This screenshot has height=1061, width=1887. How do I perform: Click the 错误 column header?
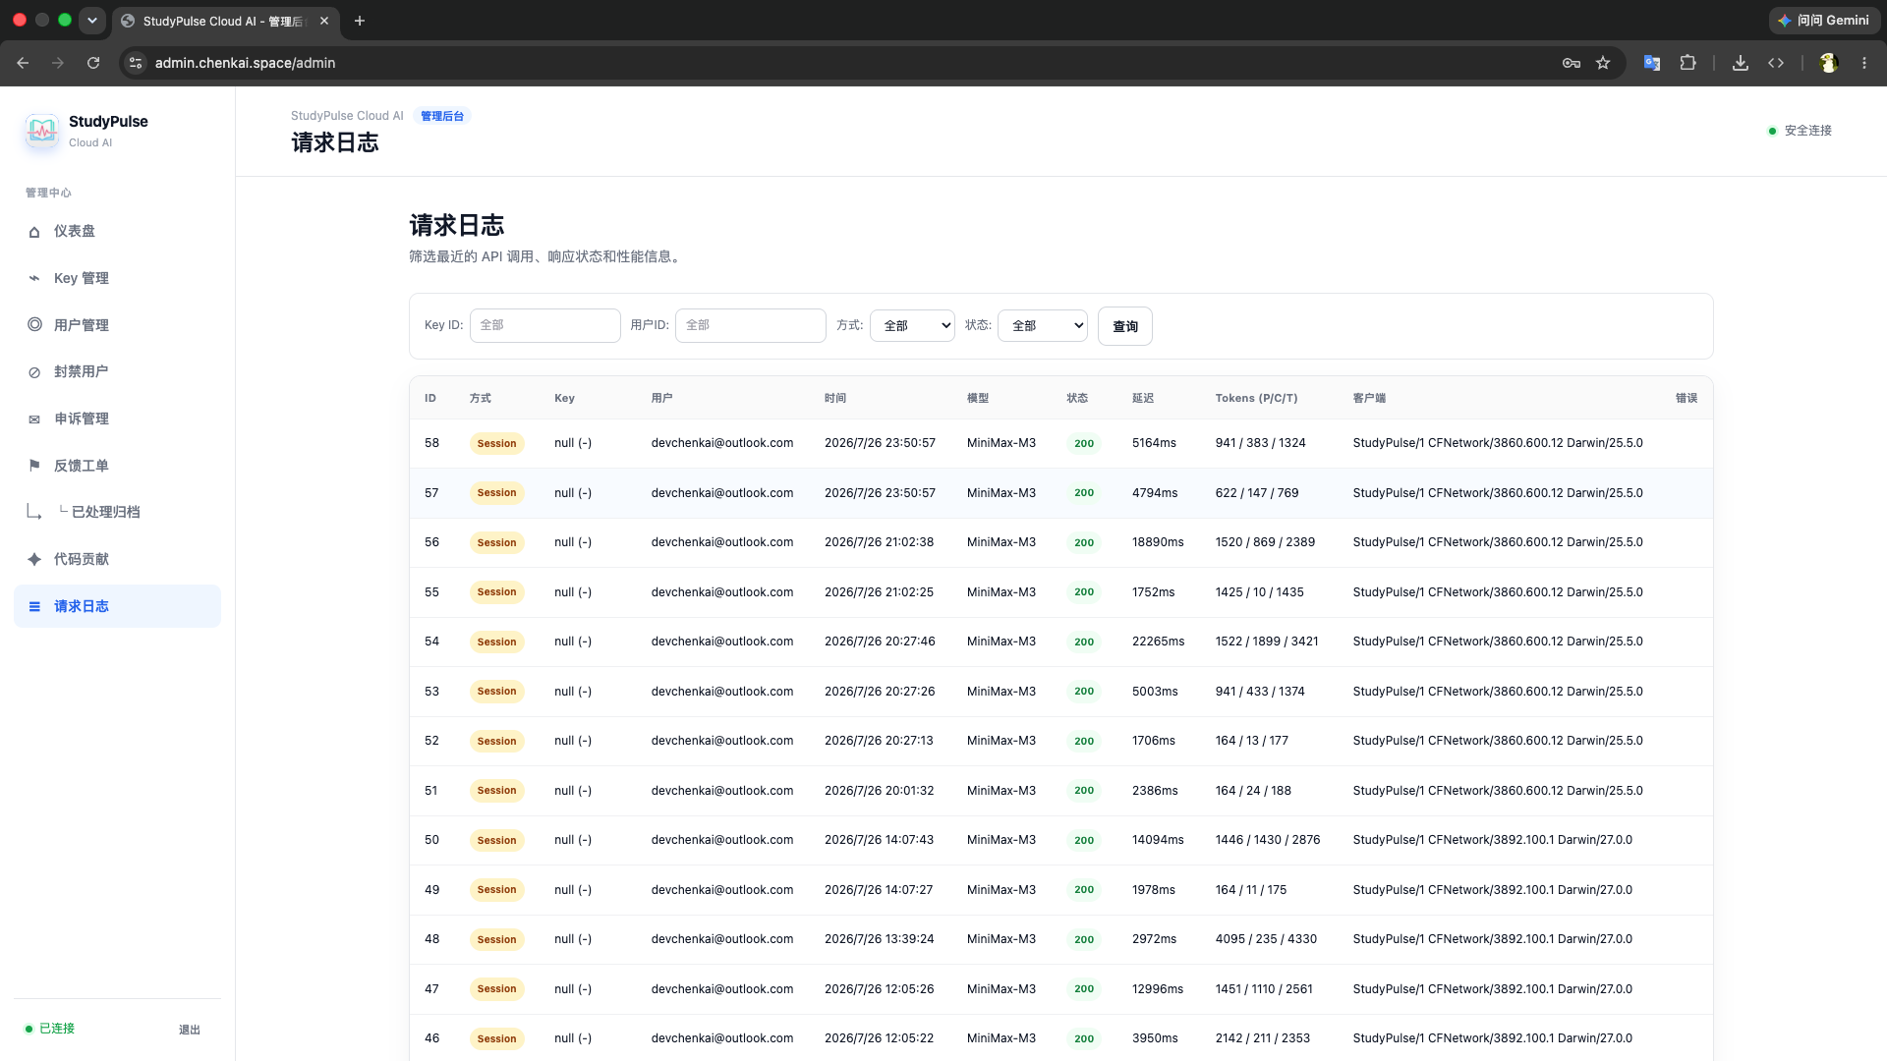pyautogui.click(x=1687, y=399)
